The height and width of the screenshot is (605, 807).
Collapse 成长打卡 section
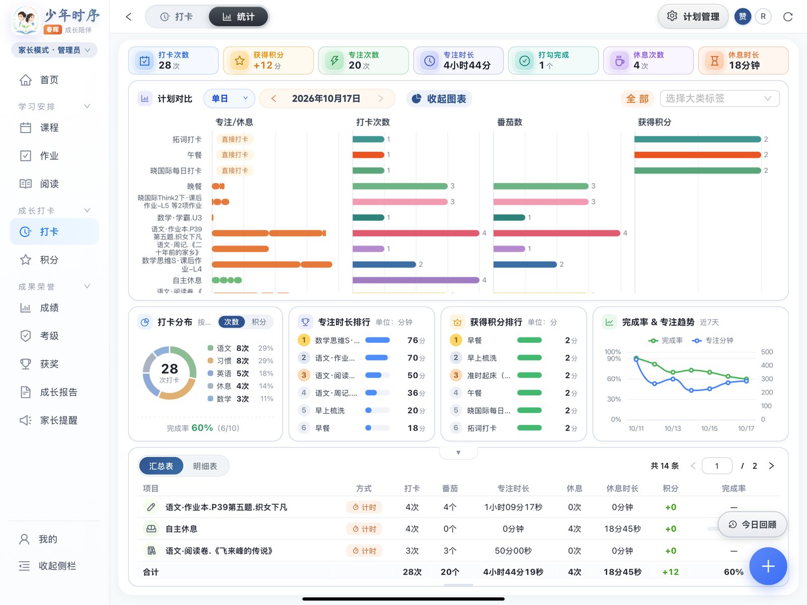pos(54,210)
